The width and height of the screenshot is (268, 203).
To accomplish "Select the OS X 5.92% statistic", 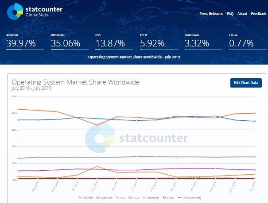I will tap(159, 42).
